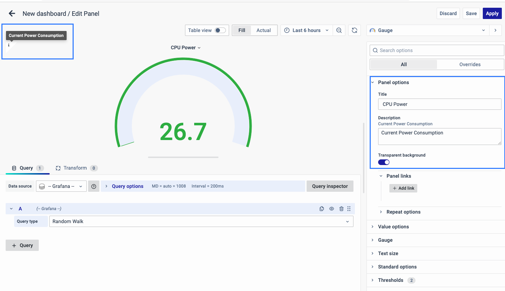Viewport: 505px width, 291px height.
Task: Click the drag handle of query A
Action: [x=349, y=209]
